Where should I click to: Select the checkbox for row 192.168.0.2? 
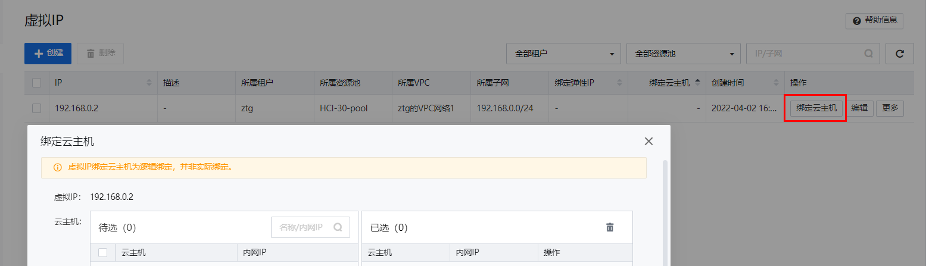37,108
